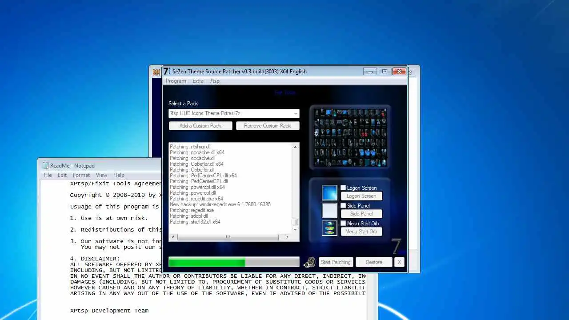Click the Notepad icon in the ReadMe title bar

(x=45, y=165)
